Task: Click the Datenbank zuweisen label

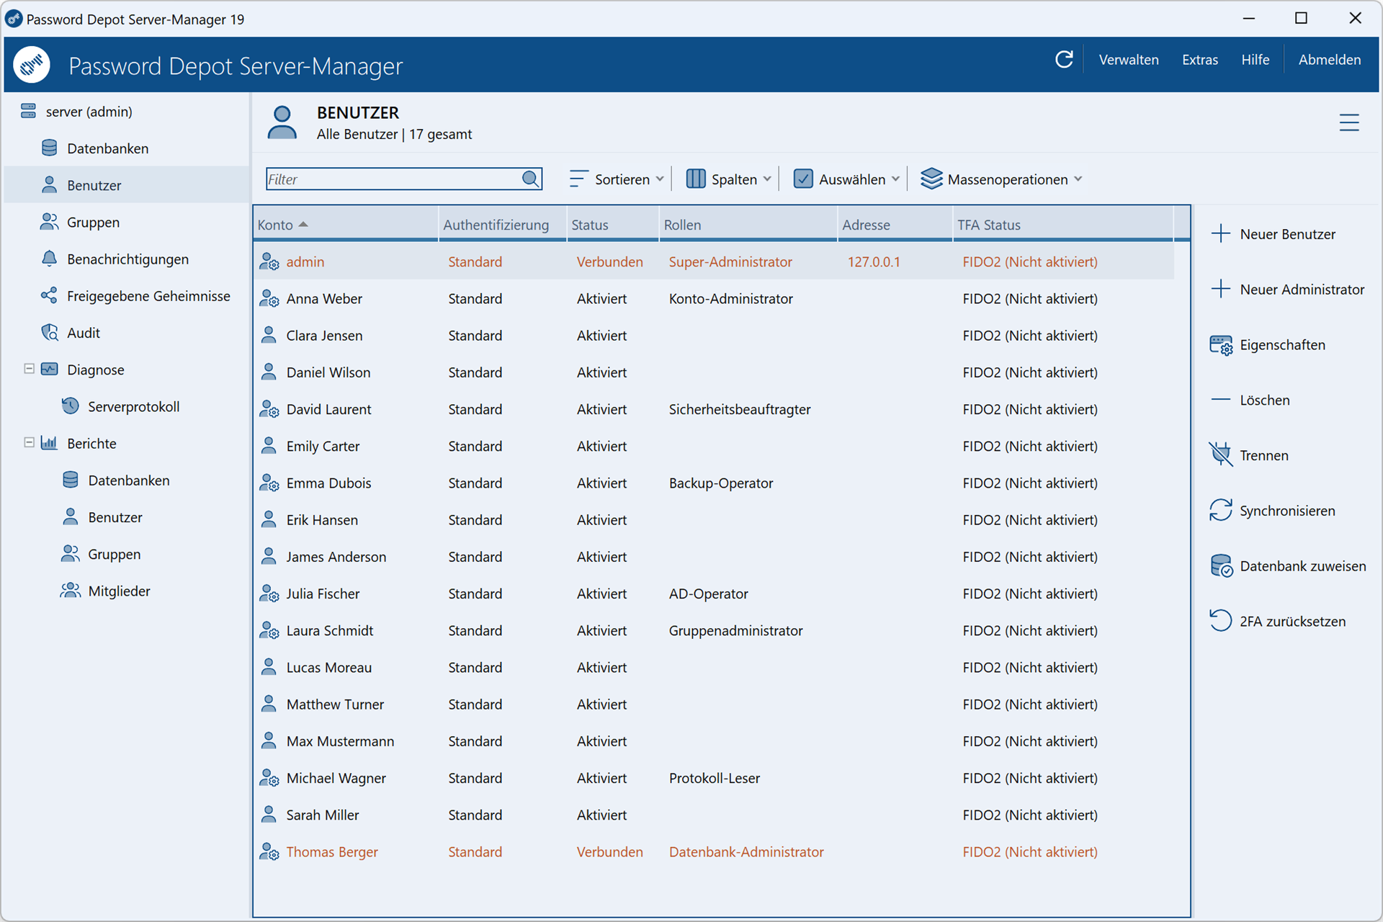Action: (x=1302, y=565)
